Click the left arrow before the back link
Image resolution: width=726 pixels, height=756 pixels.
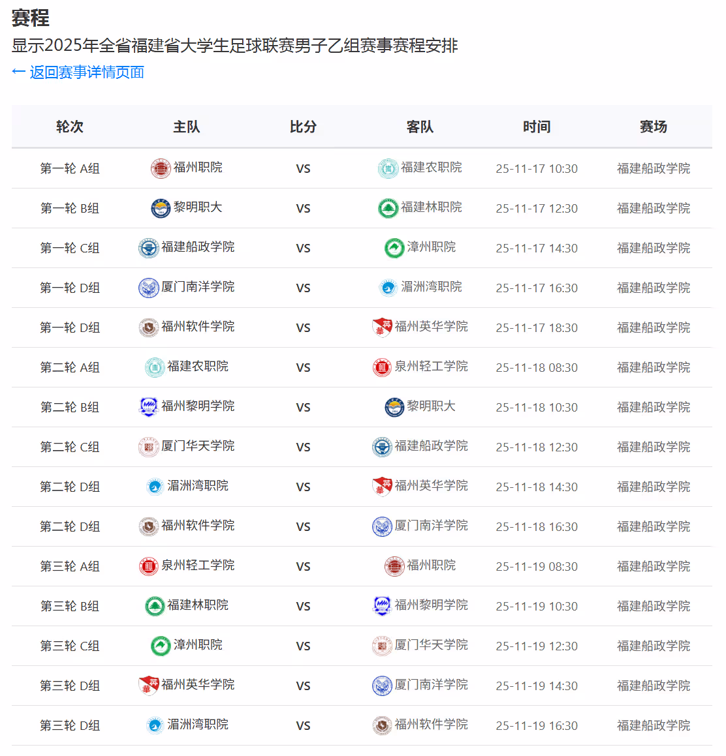point(18,72)
